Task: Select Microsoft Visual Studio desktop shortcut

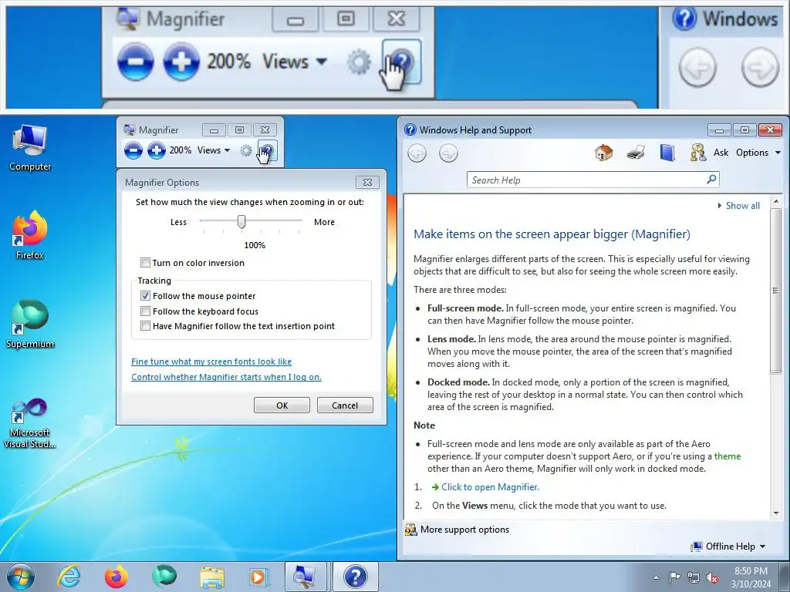Action: point(30,423)
